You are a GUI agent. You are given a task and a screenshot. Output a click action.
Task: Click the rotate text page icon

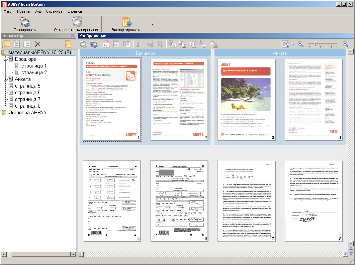tap(126, 44)
